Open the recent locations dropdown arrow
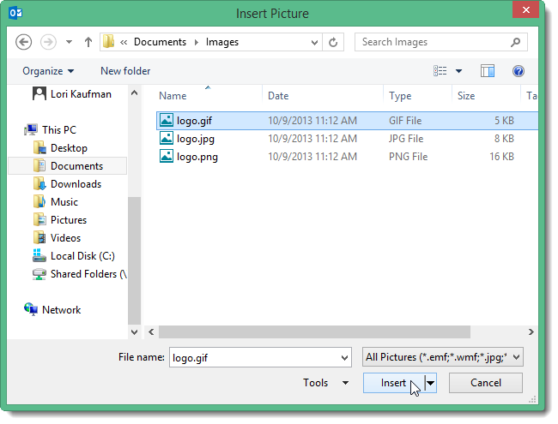 69,42
